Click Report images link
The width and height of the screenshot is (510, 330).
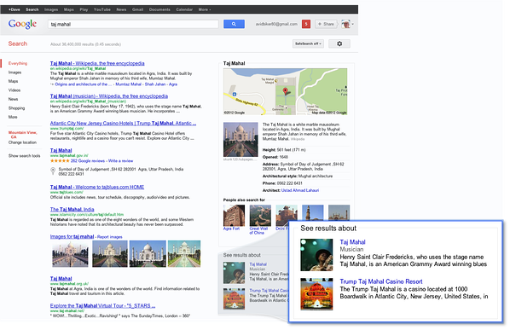tap(110, 237)
